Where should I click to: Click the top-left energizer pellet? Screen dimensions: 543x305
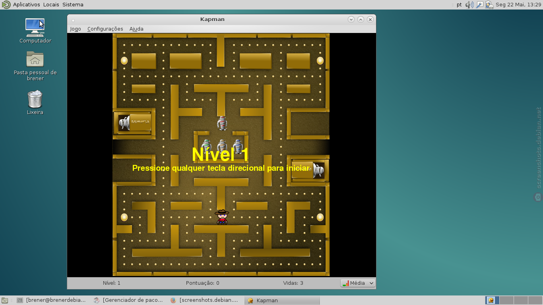[x=124, y=61]
